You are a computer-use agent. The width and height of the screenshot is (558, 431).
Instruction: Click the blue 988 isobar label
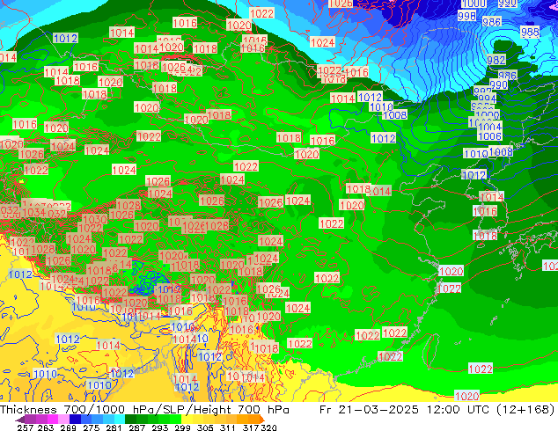click(x=530, y=32)
